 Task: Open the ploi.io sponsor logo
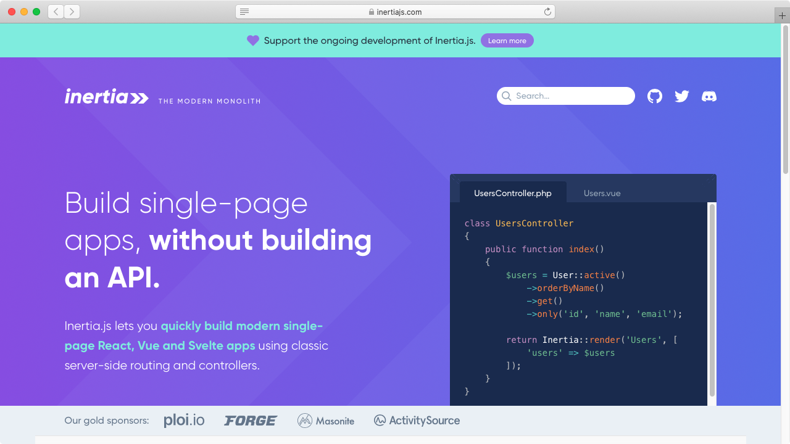(x=184, y=421)
